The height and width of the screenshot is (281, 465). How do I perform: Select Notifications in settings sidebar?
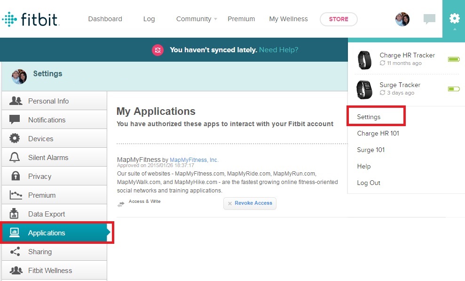coord(54,120)
